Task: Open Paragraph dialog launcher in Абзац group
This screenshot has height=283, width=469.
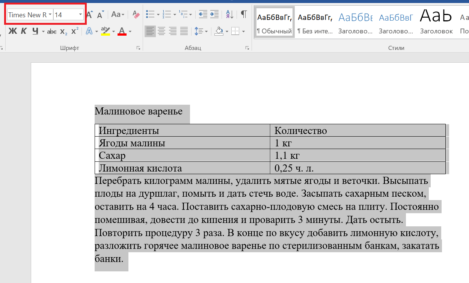Action: click(x=247, y=48)
